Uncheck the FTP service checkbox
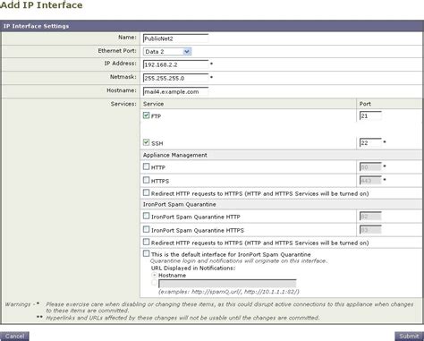The image size is (424, 341). [146, 115]
